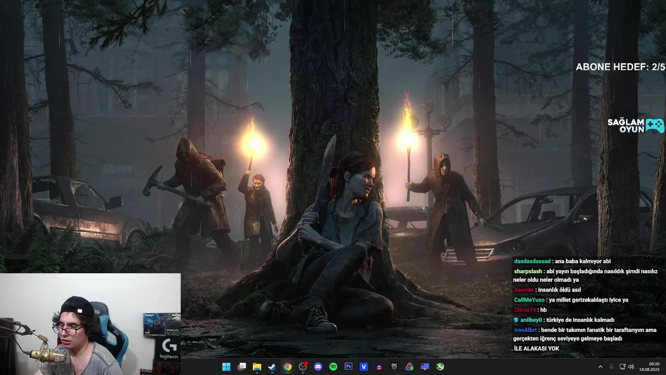This screenshot has width=666, height=375.
Task: Open Discord from the taskbar
Action: tap(318, 367)
